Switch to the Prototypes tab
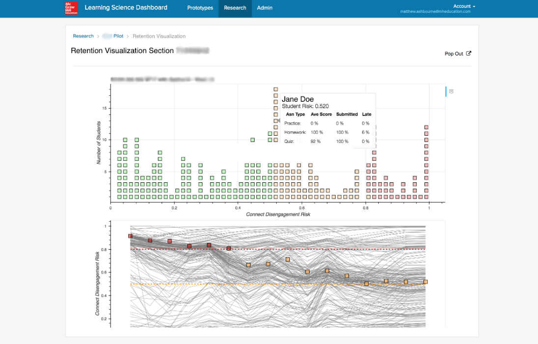This screenshot has width=538, height=344. (200, 8)
